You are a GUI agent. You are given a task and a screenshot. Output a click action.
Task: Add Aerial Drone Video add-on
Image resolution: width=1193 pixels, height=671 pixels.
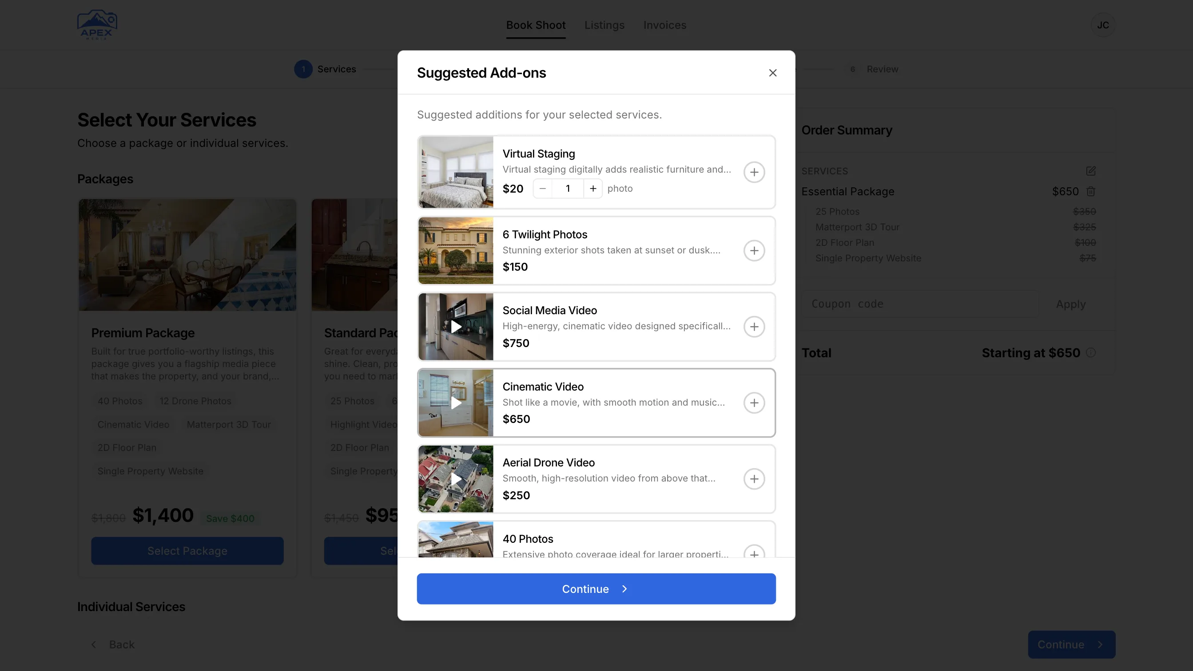pos(754,479)
